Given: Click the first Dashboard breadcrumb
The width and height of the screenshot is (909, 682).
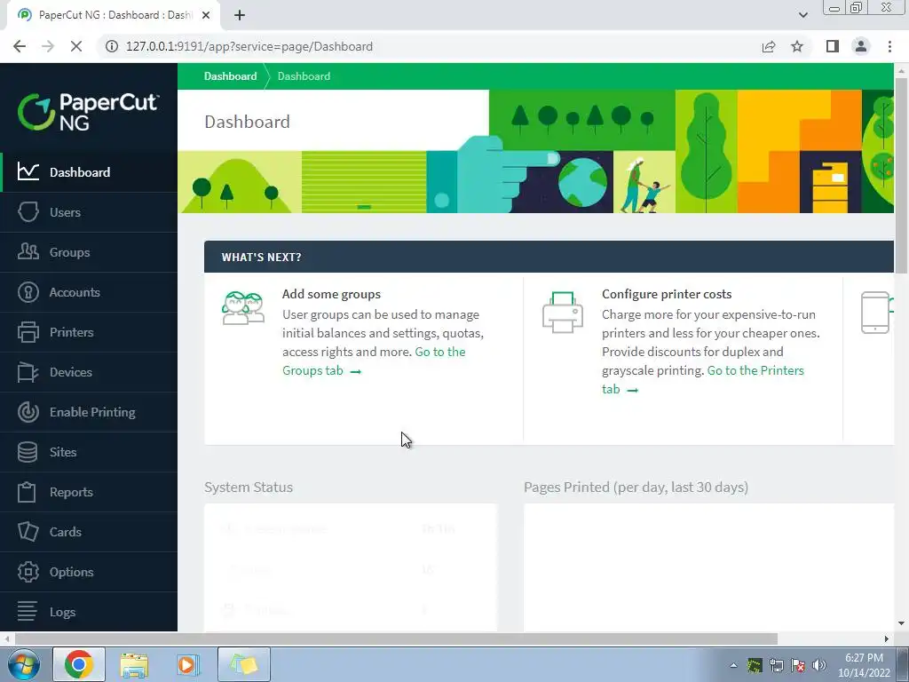Looking at the screenshot, I should 230,76.
